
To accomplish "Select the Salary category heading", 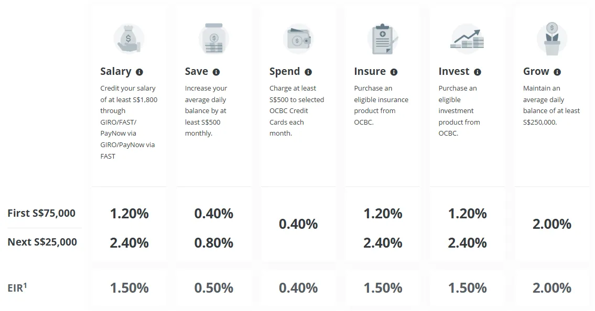I will click(x=116, y=72).
